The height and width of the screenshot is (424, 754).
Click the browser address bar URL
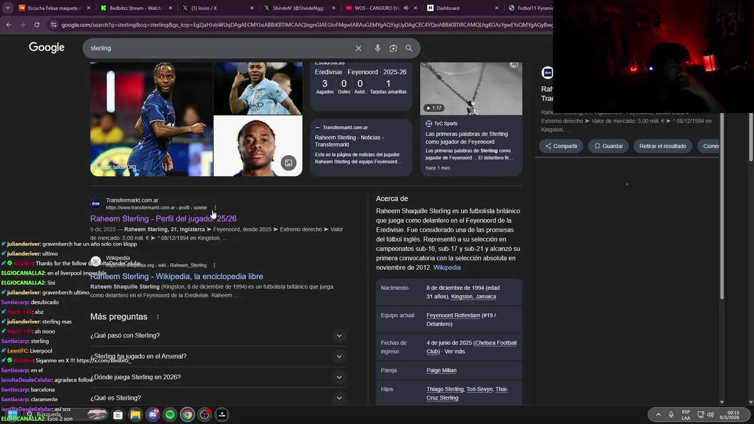pyautogui.click(x=306, y=25)
